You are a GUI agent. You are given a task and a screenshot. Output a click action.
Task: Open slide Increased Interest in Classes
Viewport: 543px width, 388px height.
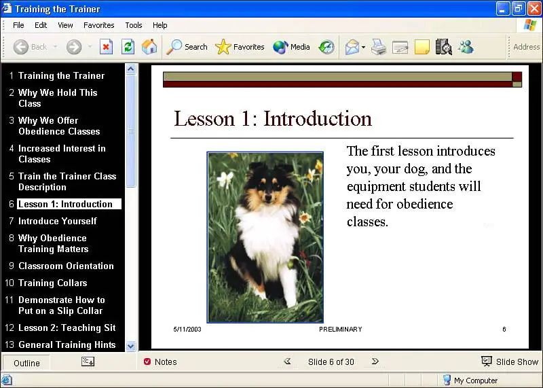62,154
